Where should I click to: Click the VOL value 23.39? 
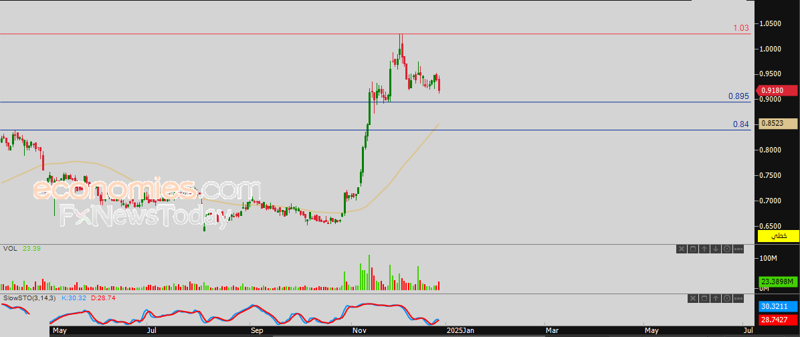pyautogui.click(x=31, y=248)
